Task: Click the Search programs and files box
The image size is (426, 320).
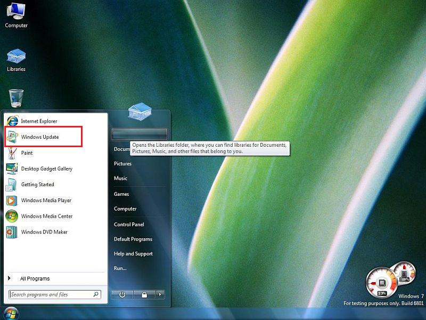Action: [x=55, y=294]
